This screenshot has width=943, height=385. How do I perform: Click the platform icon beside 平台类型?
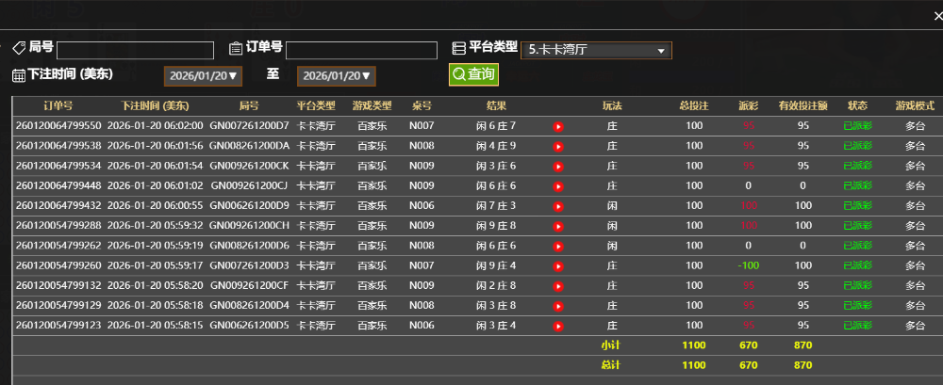[459, 48]
